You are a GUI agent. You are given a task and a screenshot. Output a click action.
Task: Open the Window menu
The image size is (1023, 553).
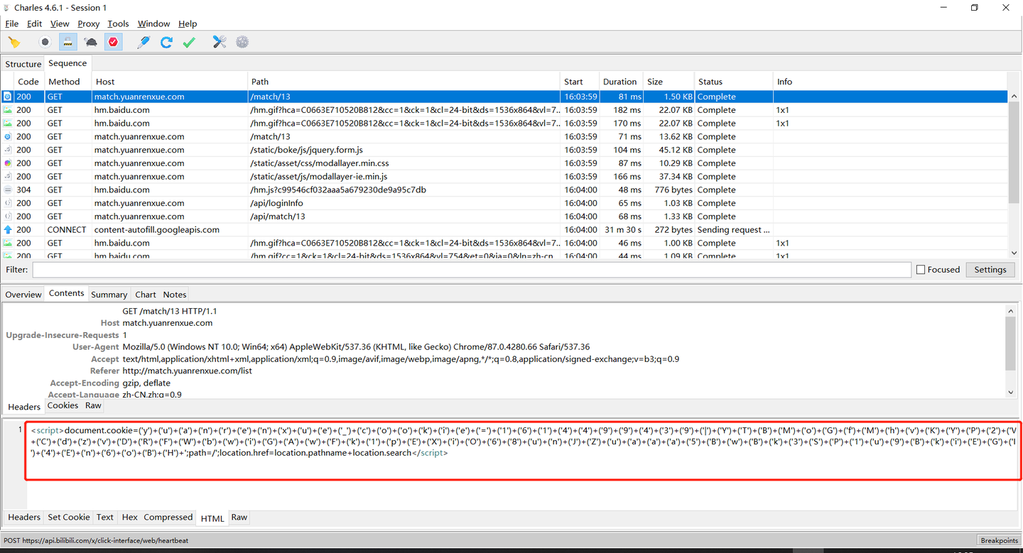[153, 23]
